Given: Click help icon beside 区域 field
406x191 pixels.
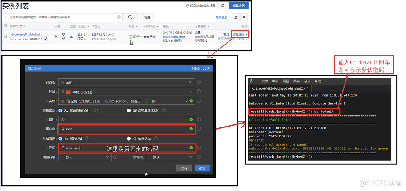Looking at the screenshot, I should pyautogui.click(x=199, y=91).
